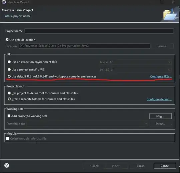Follow the Configure default link
Image resolution: width=180 pixels, height=173 pixels.
coord(159,99)
